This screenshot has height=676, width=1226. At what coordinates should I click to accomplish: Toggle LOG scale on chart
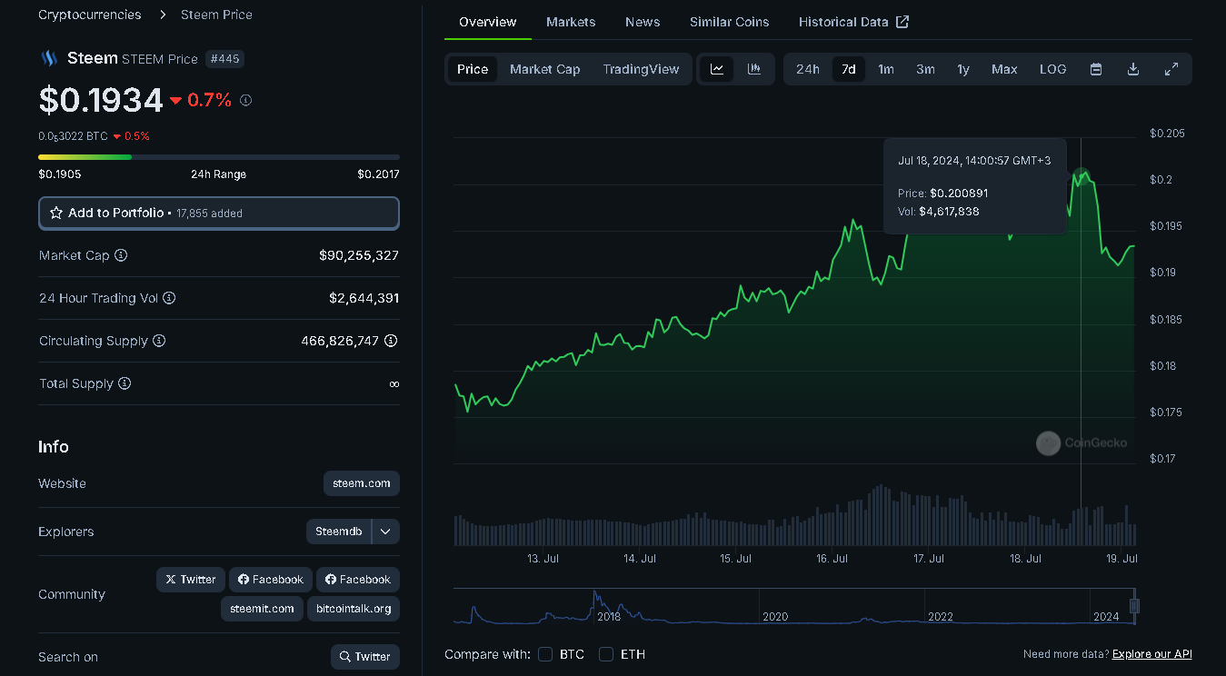tap(1052, 69)
